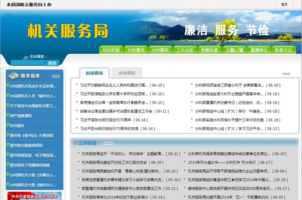Open the 中央纪委国家监委驻水利部 banner image
Image resolution: width=302 pixels, height=200 pixels.
pyautogui.click(x=34, y=196)
